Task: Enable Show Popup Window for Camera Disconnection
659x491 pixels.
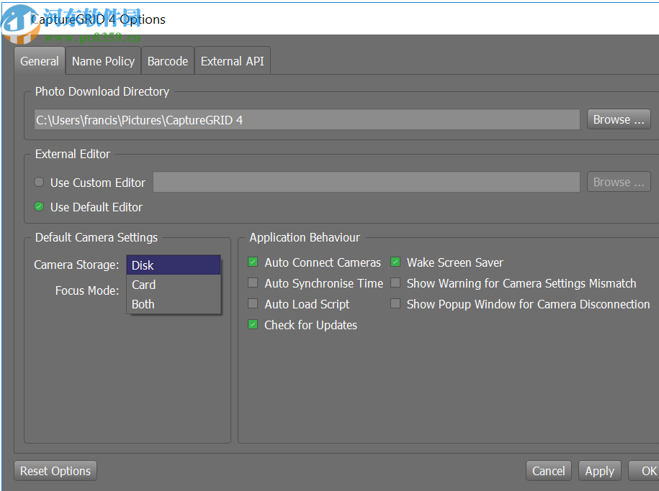Action: pyautogui.click(x=395, y=304)
